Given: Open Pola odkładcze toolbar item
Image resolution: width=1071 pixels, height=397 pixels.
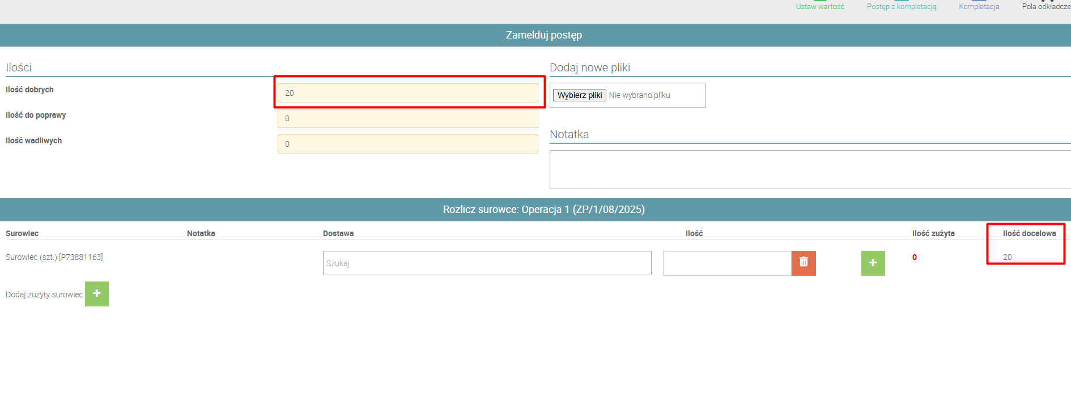Looking at the screenshot, I should pos(1045,6).
